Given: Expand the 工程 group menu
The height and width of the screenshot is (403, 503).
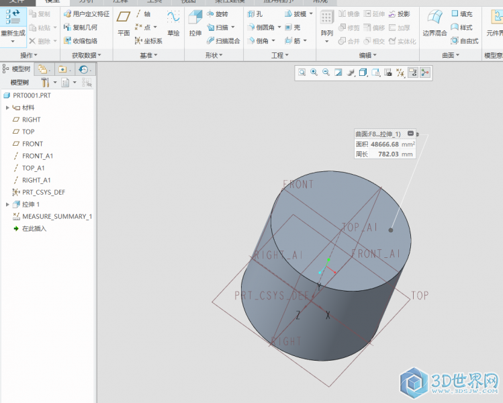Looking at the screenshot, I should point(280,55).
